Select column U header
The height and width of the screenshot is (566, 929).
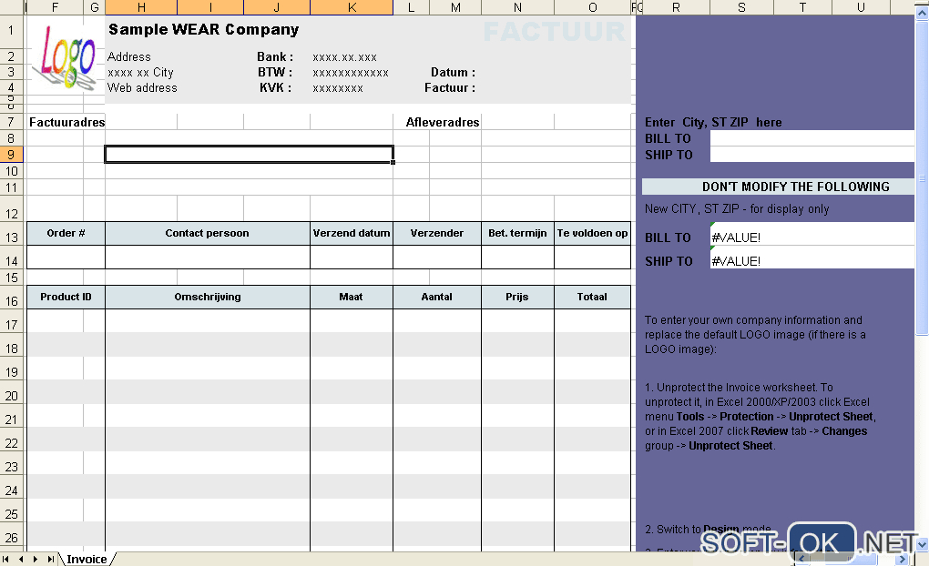pos(861,7)
